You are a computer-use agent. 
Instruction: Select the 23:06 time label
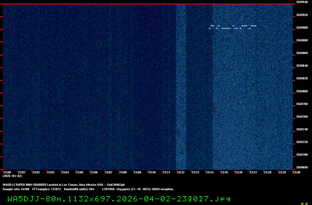(x=94, y=172)
